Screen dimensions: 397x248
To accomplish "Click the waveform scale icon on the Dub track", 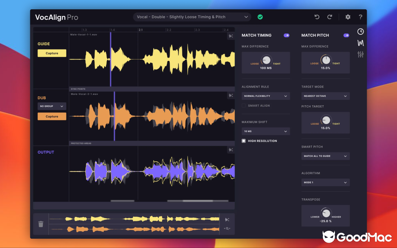I will [231, 95].
